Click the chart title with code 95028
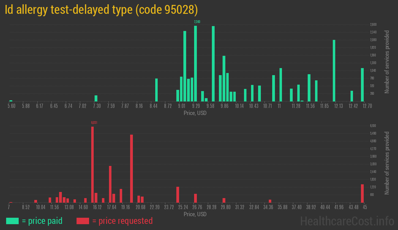The height and width of the screenshot is (230, 398). click(101, 10)
